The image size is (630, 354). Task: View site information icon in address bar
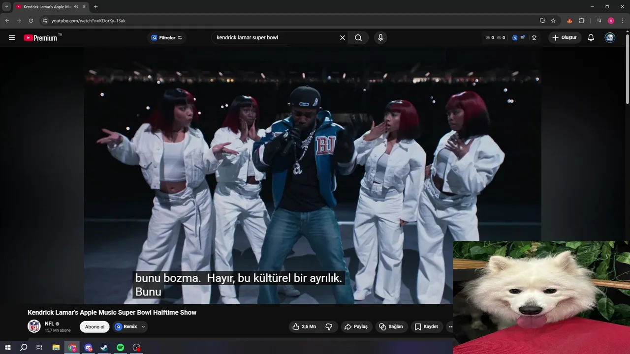pos(44,21)
